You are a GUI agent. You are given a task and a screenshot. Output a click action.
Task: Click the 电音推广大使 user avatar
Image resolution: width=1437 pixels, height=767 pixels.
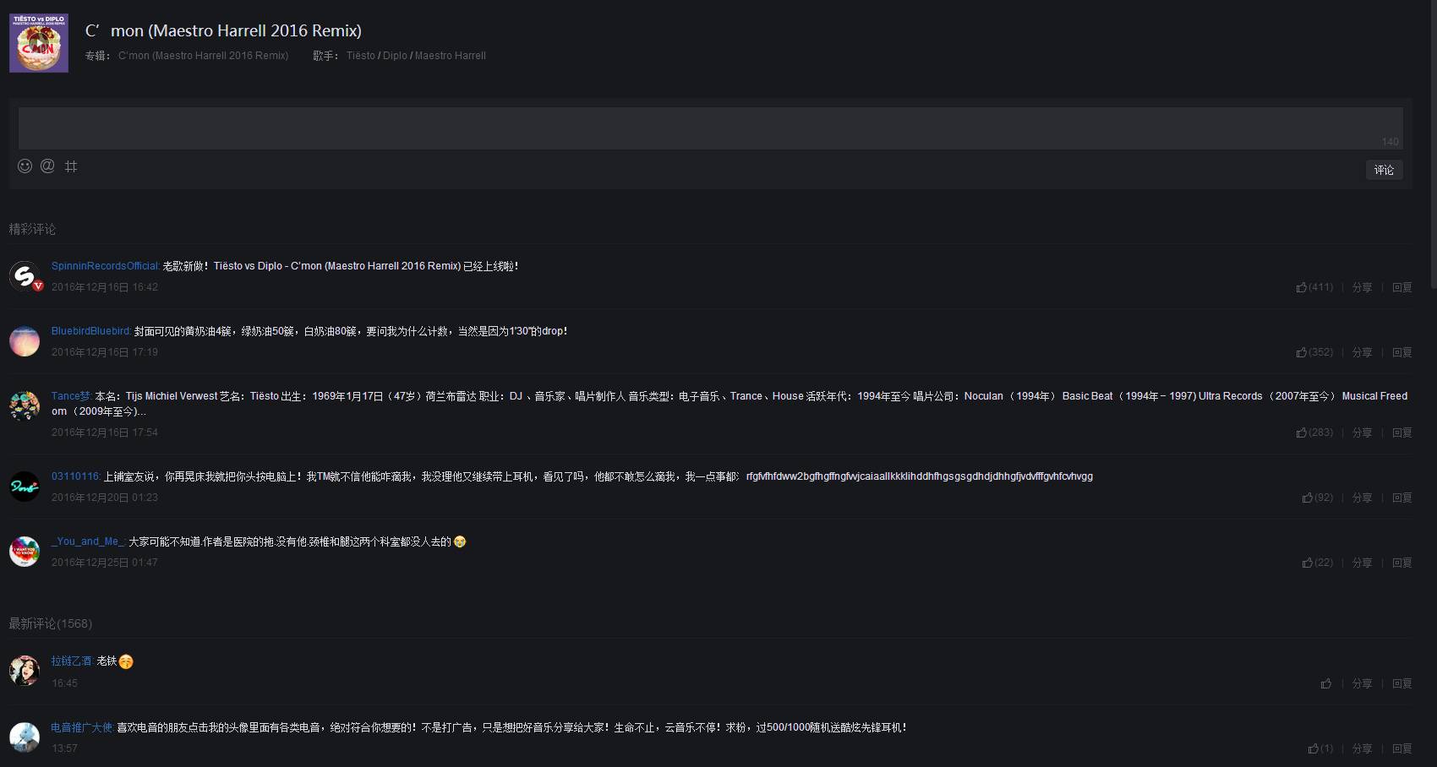click(25, 737)
